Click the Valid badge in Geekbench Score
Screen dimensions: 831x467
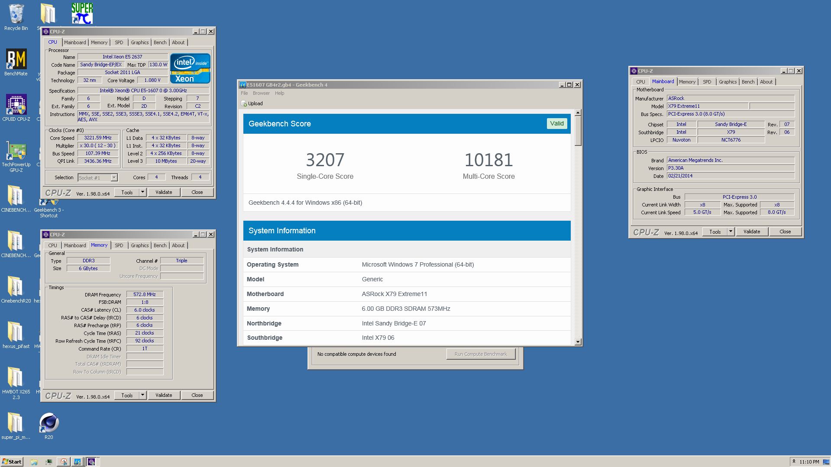557,123
